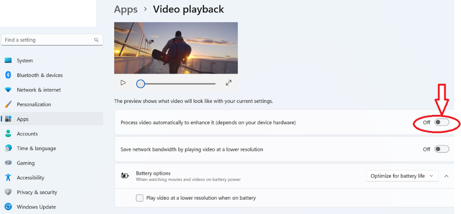This screenshot has height=214, width=461.
Task: Select Apps in the sidebar
Action: coord(52,119)
